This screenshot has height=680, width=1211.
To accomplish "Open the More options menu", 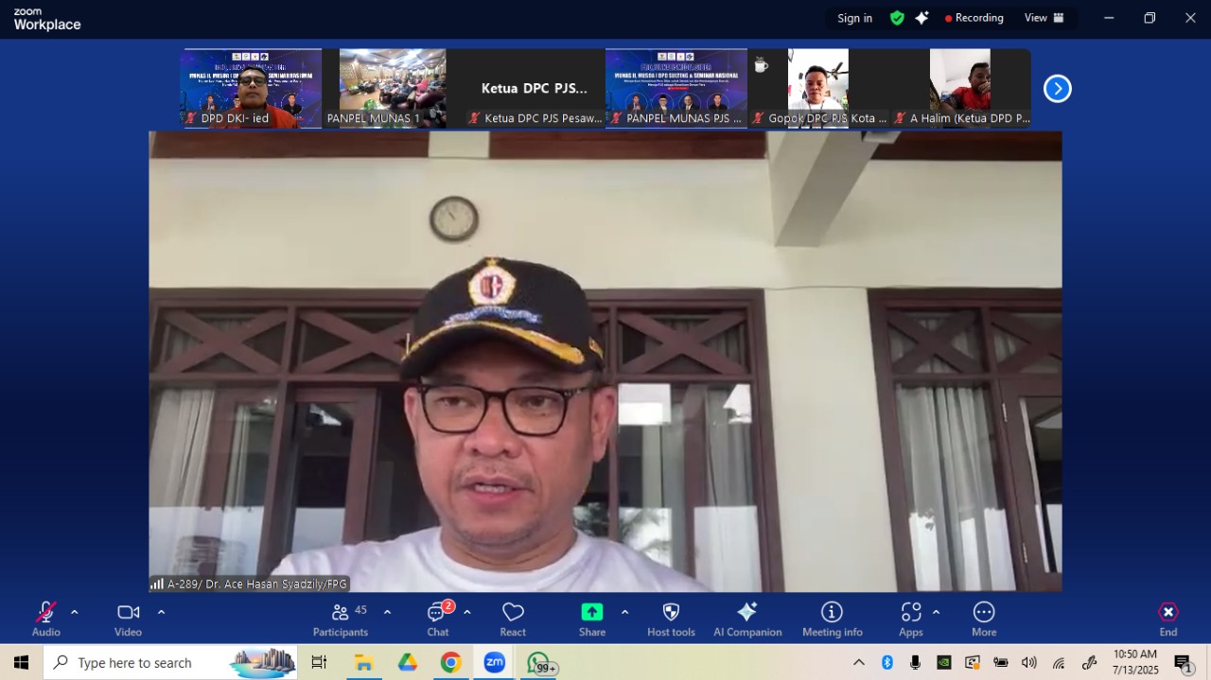I will 984,619.
